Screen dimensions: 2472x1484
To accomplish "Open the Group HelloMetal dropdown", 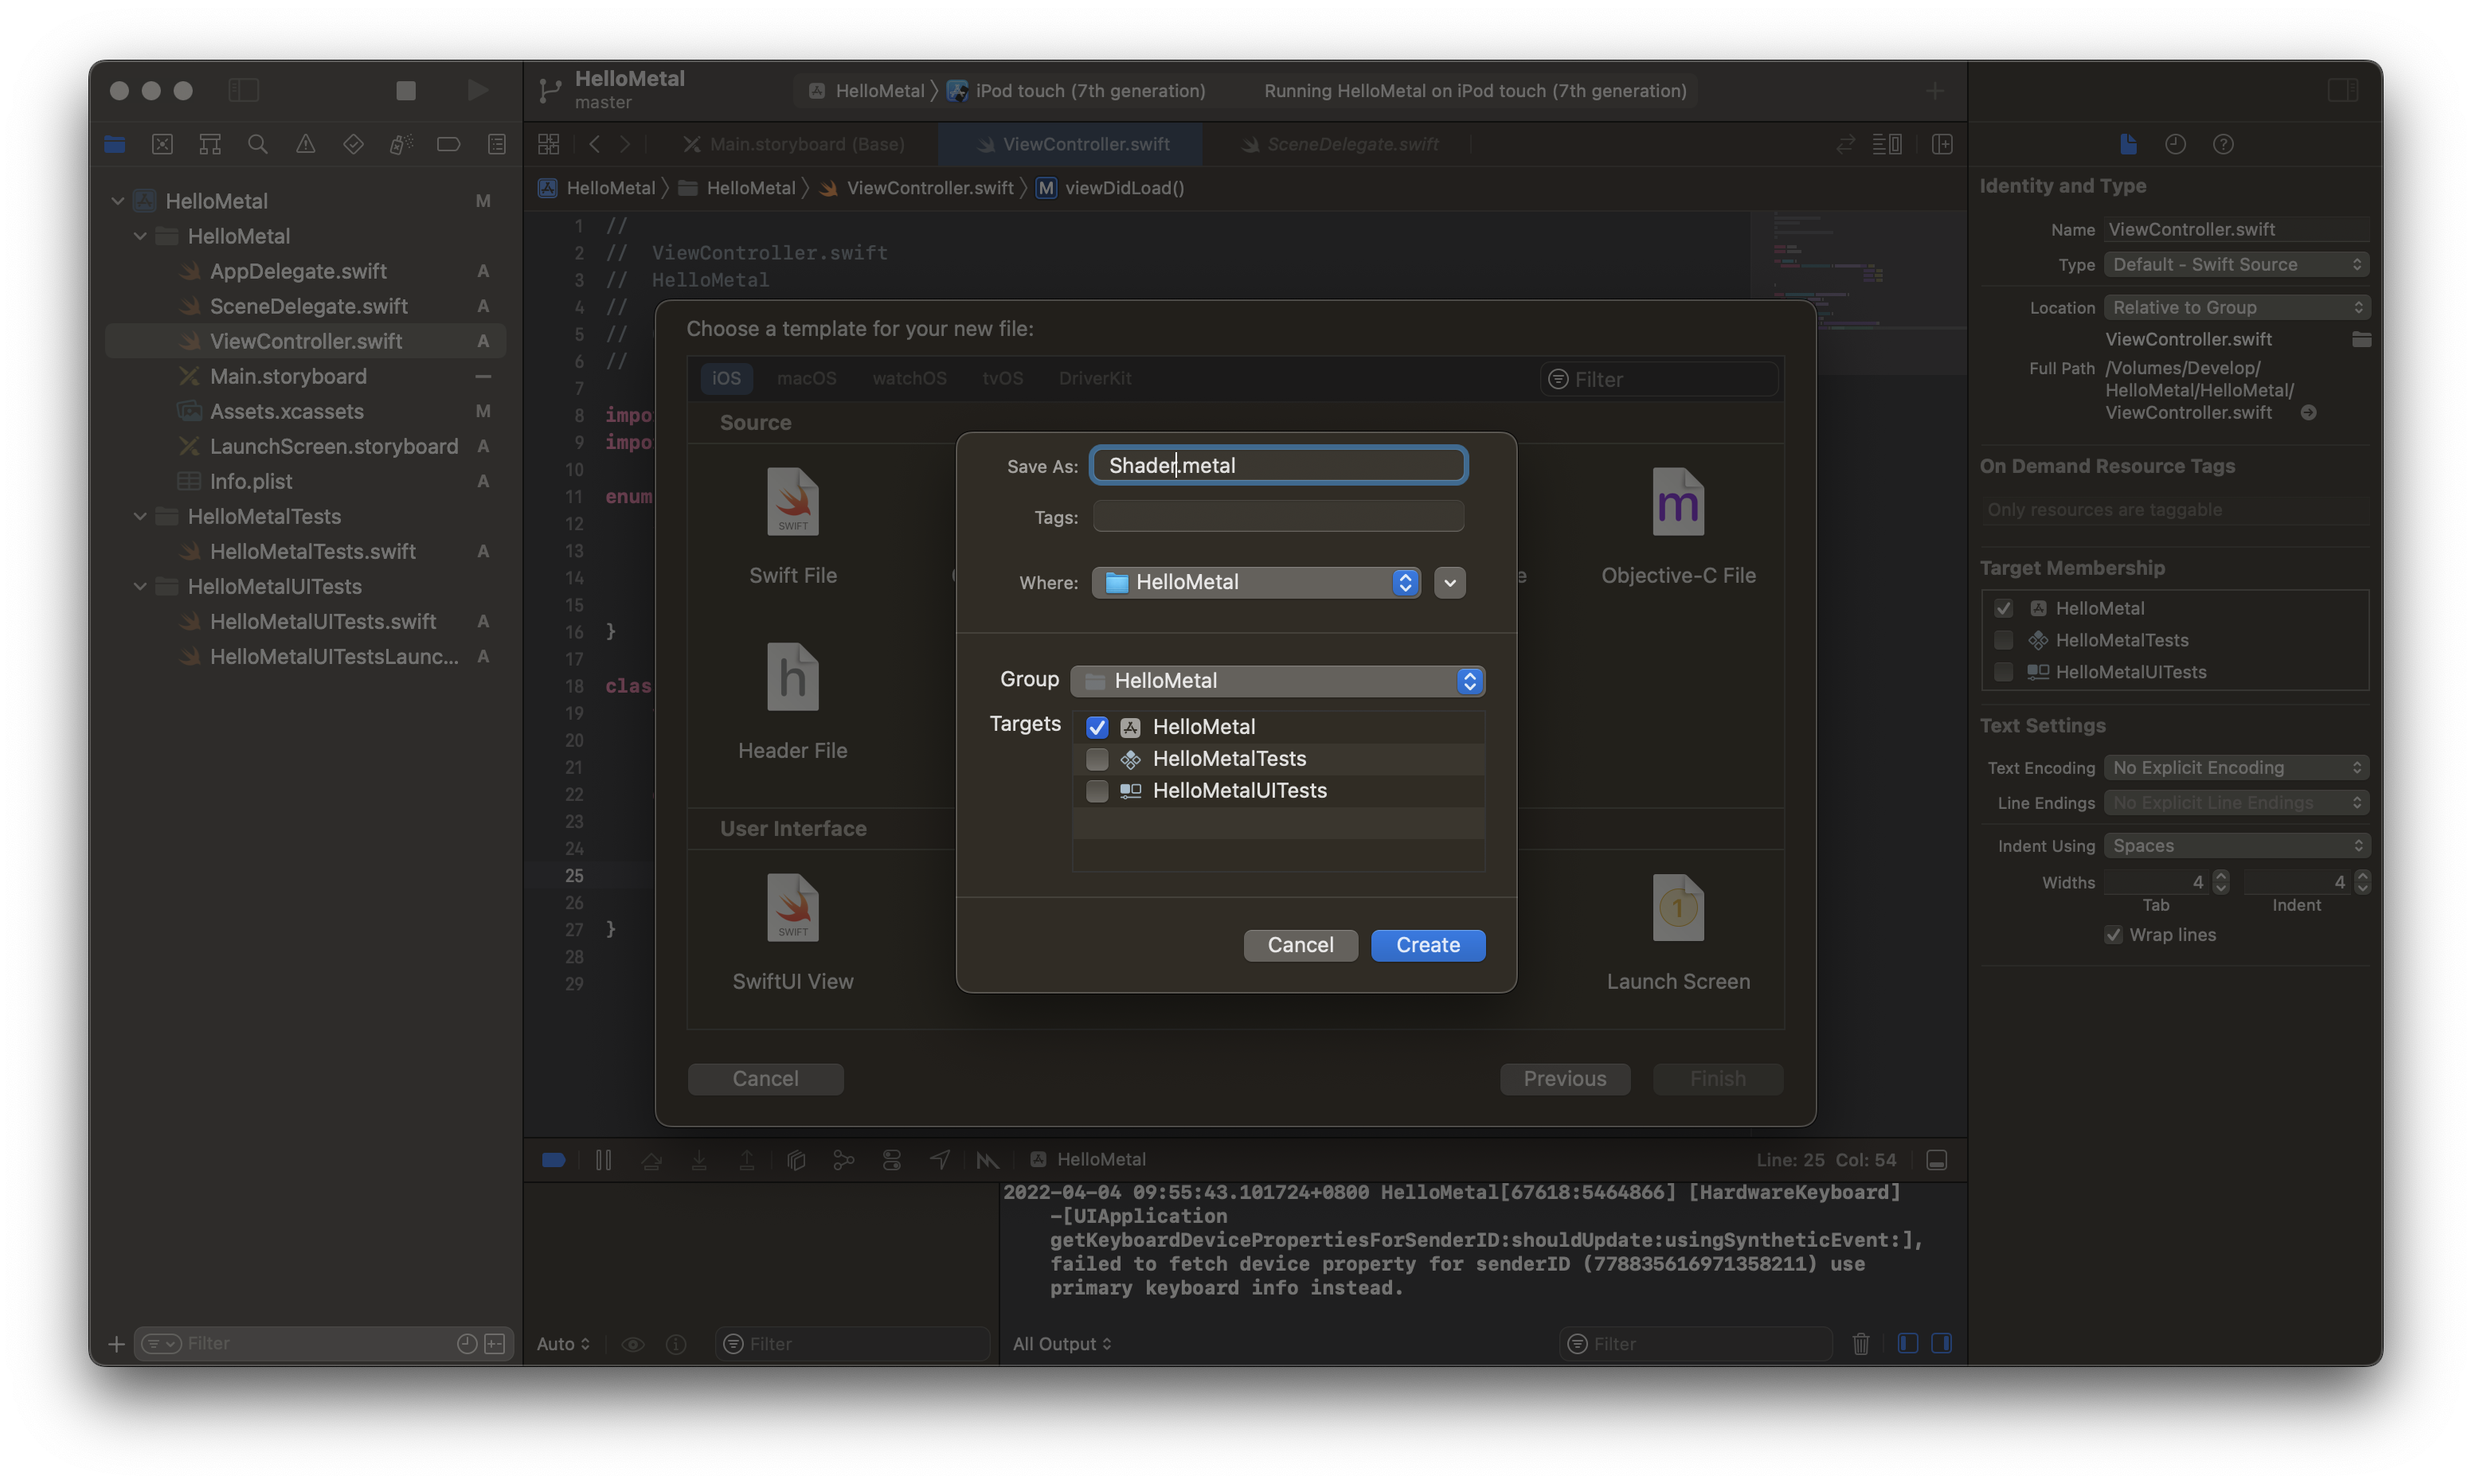I will [1277, 681].
